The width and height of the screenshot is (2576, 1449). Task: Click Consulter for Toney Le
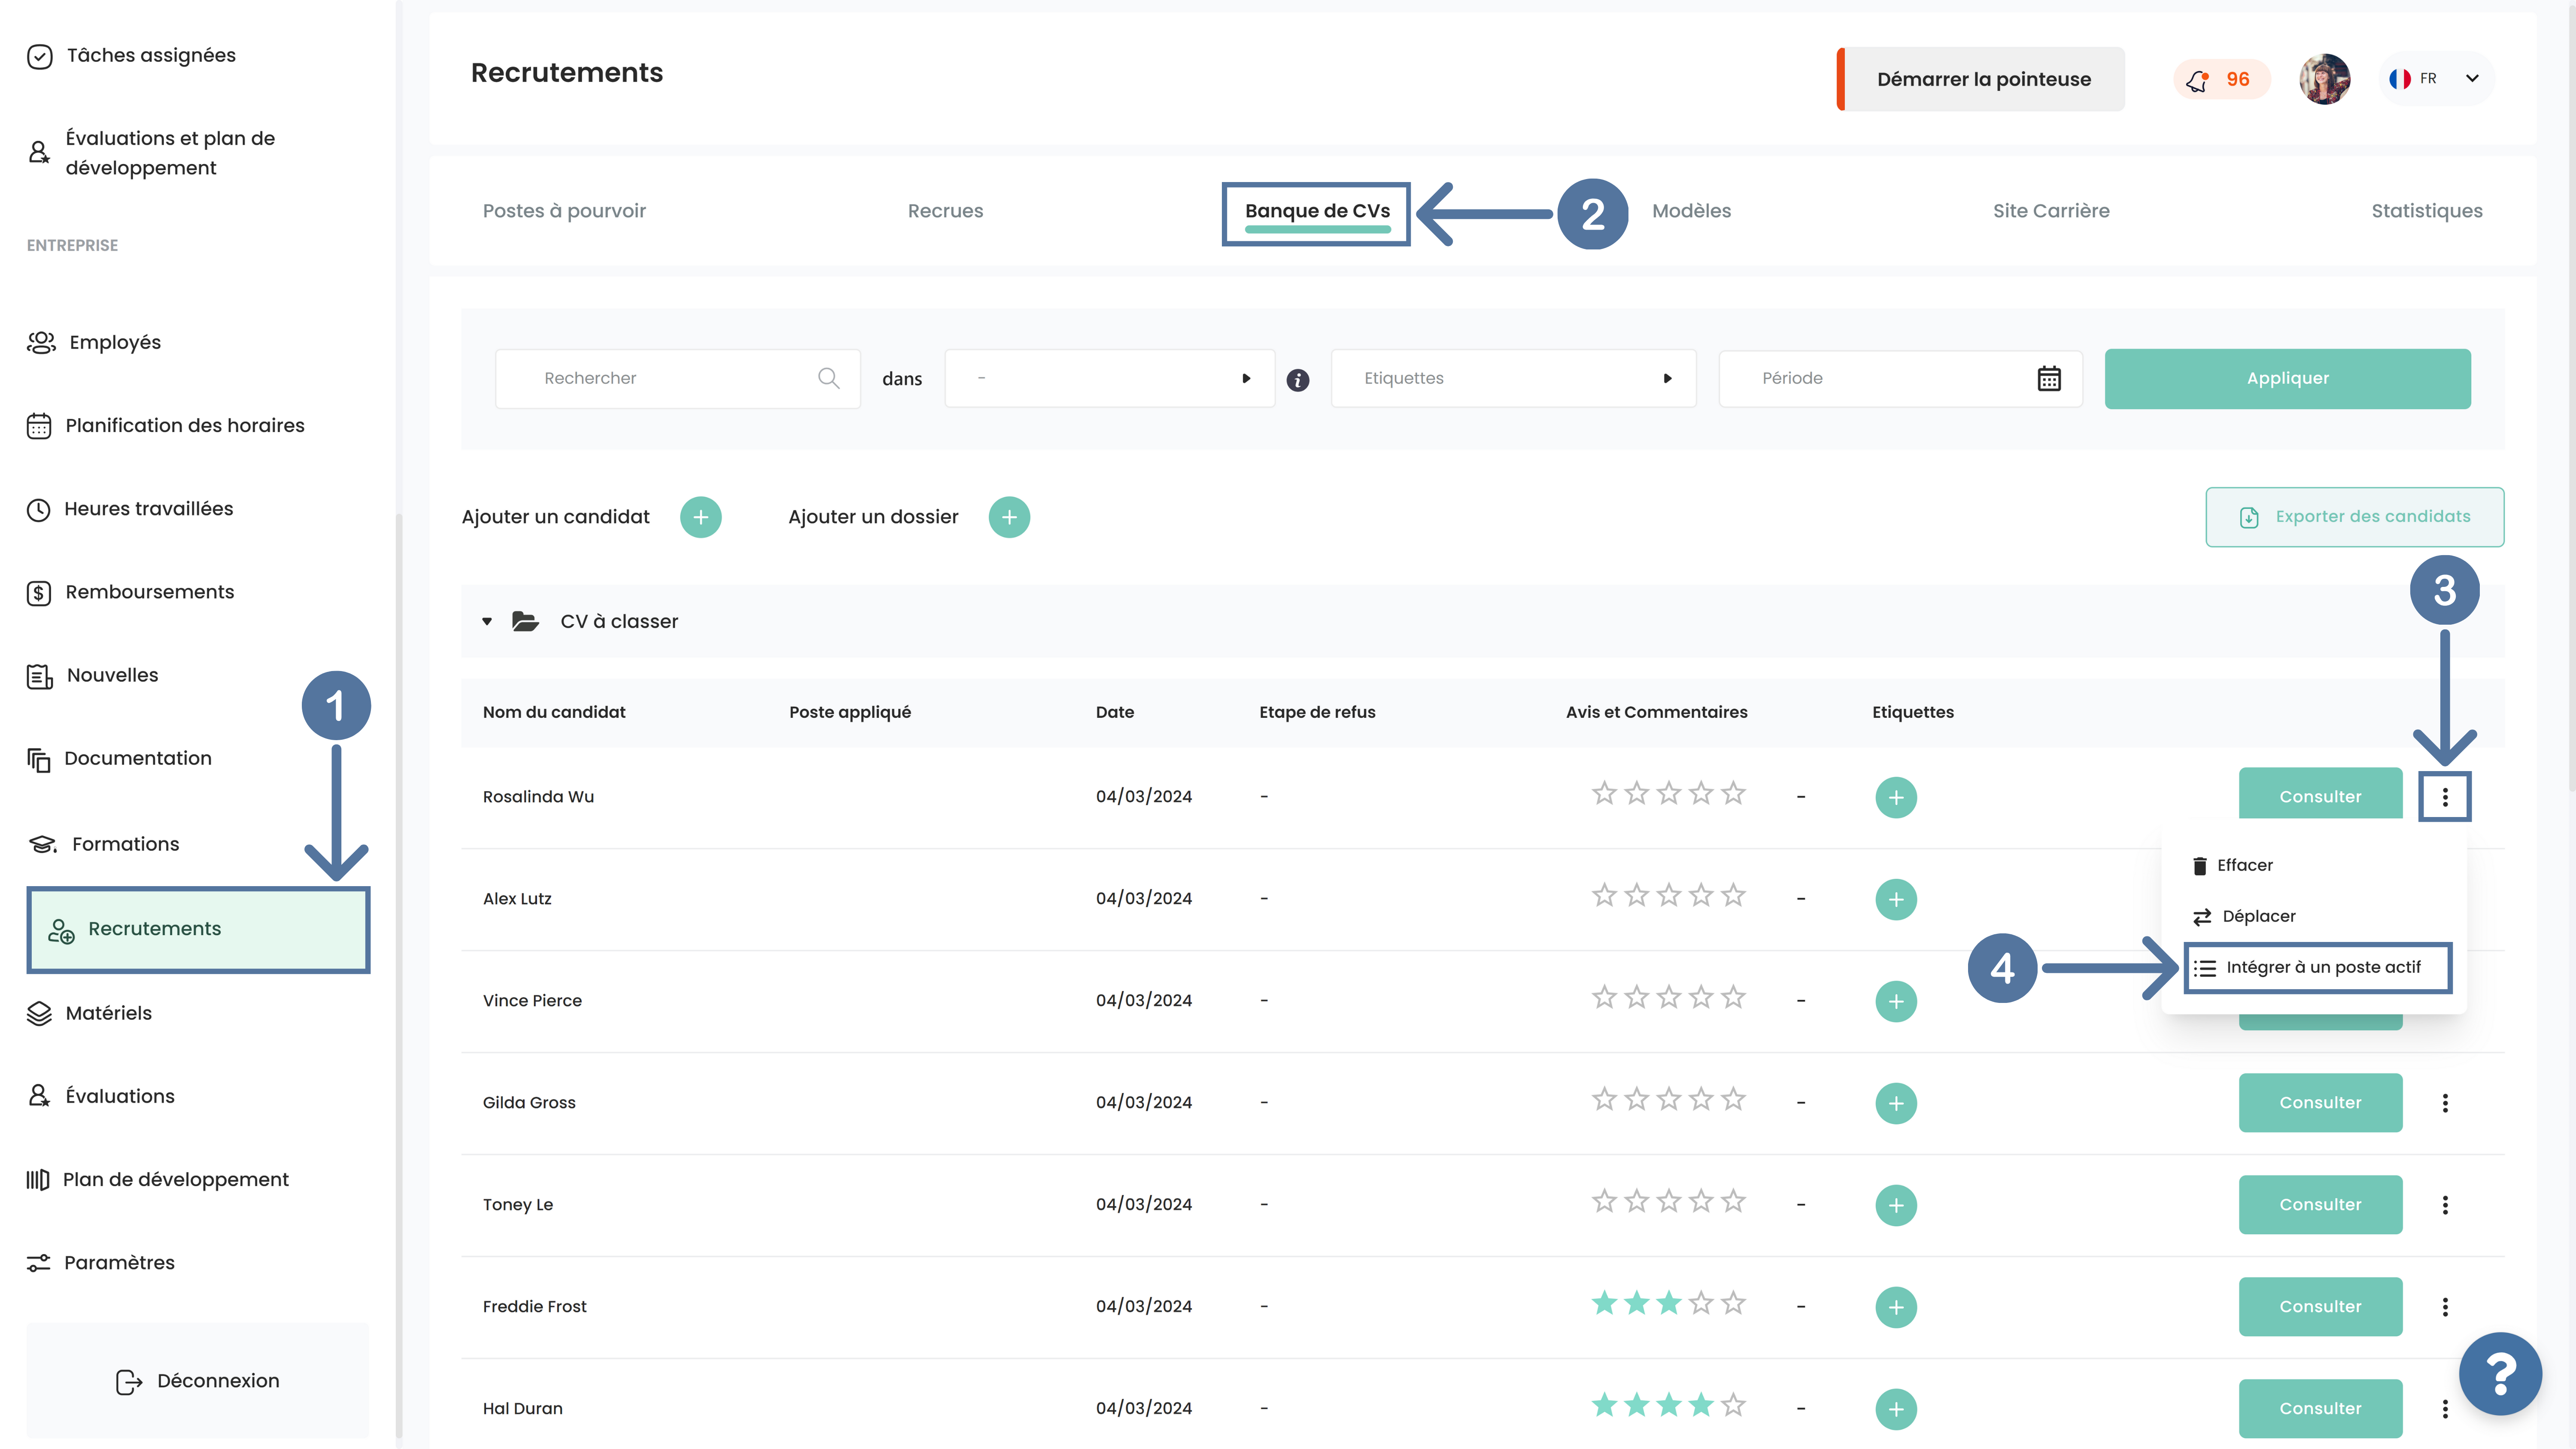(2320, 1205)
